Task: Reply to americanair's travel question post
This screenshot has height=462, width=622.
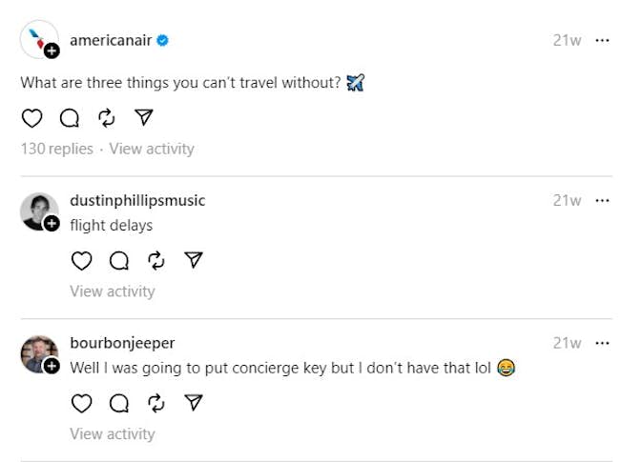Action: [x=69, y=117]
